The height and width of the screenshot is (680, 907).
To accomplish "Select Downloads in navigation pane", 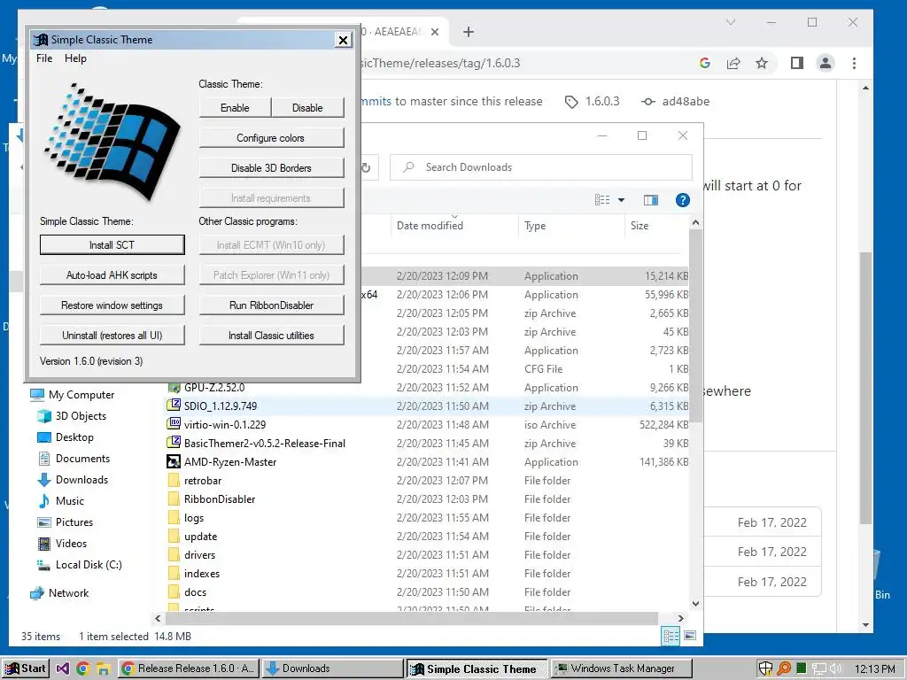I will [81, 479].
